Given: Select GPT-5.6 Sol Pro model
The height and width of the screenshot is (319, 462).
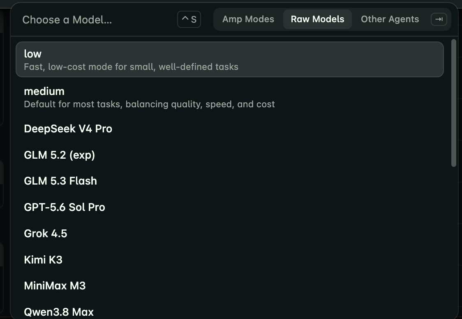Looking at the screenshot, I should [229, 207].
